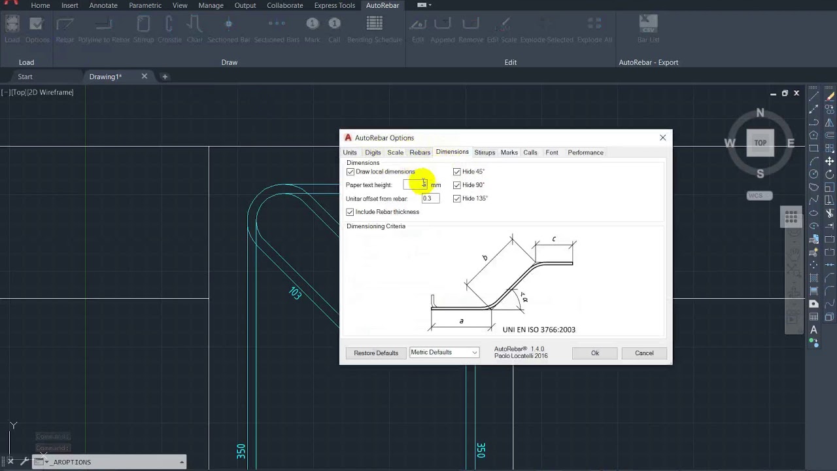Click the 2D Wireframe visual style label
Screen dimensions: 837x471
pyautogui.click(x=50, y=92)
